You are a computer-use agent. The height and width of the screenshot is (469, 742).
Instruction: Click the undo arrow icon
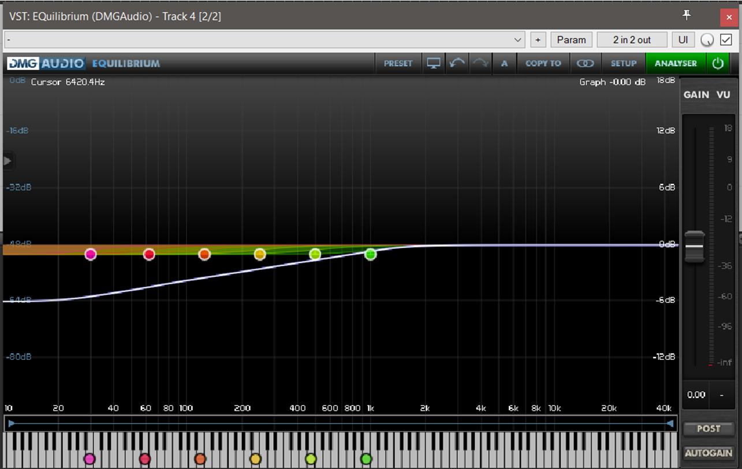tap(457, 63)
